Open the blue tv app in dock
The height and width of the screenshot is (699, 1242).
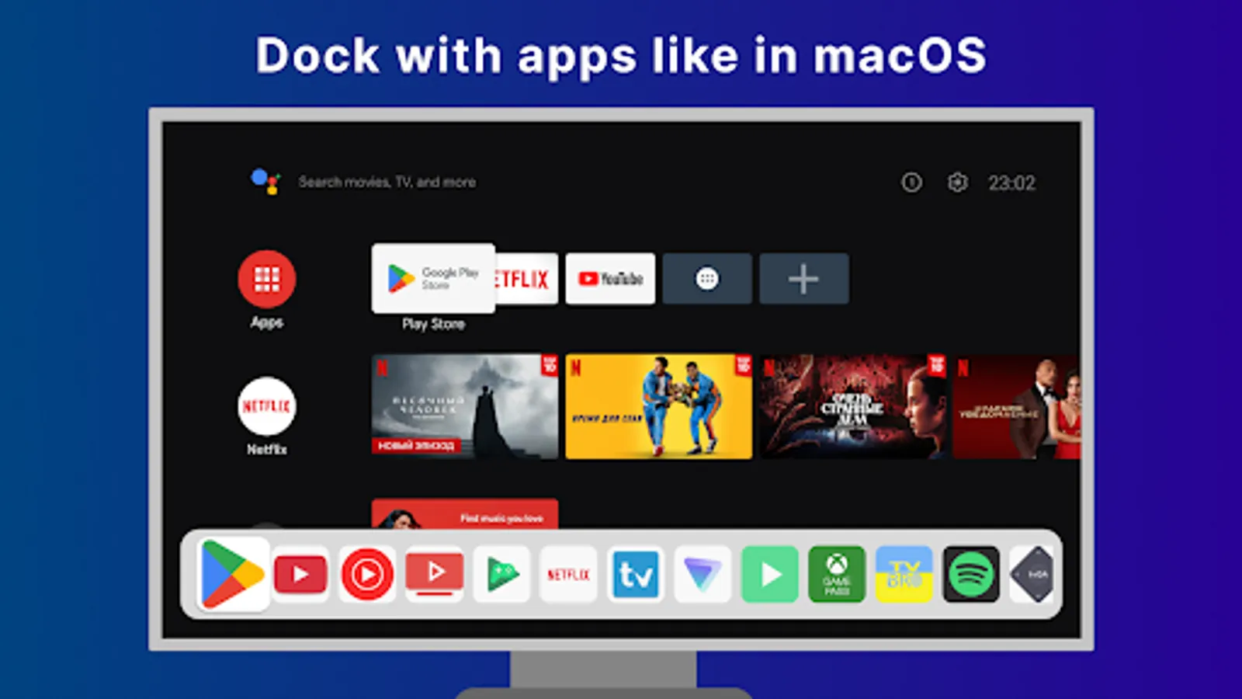click(x=636, y=575)
